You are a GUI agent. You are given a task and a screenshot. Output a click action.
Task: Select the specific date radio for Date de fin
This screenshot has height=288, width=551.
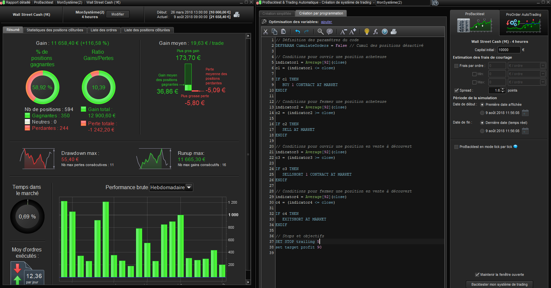pos(482,131)
